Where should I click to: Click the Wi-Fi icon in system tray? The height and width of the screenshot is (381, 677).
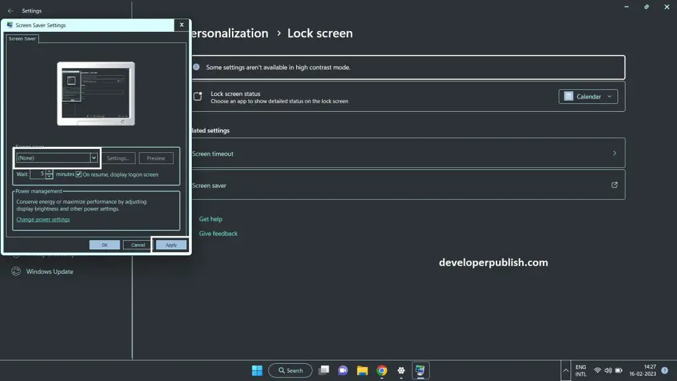tap(598, 370)
